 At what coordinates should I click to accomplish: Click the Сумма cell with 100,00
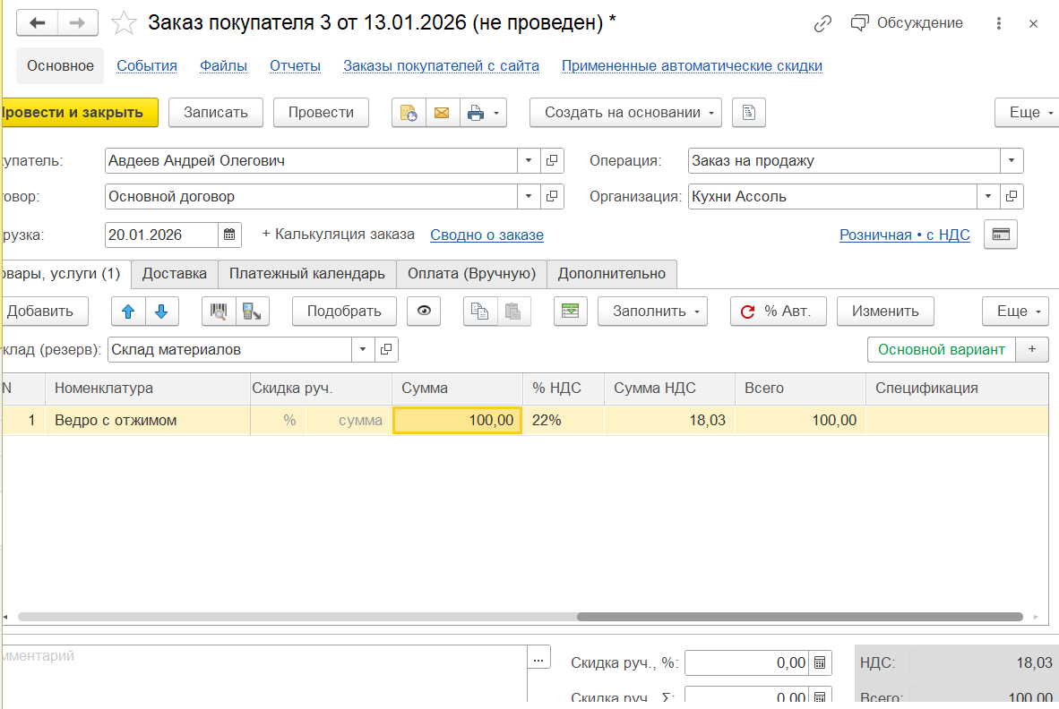point(458,421)
